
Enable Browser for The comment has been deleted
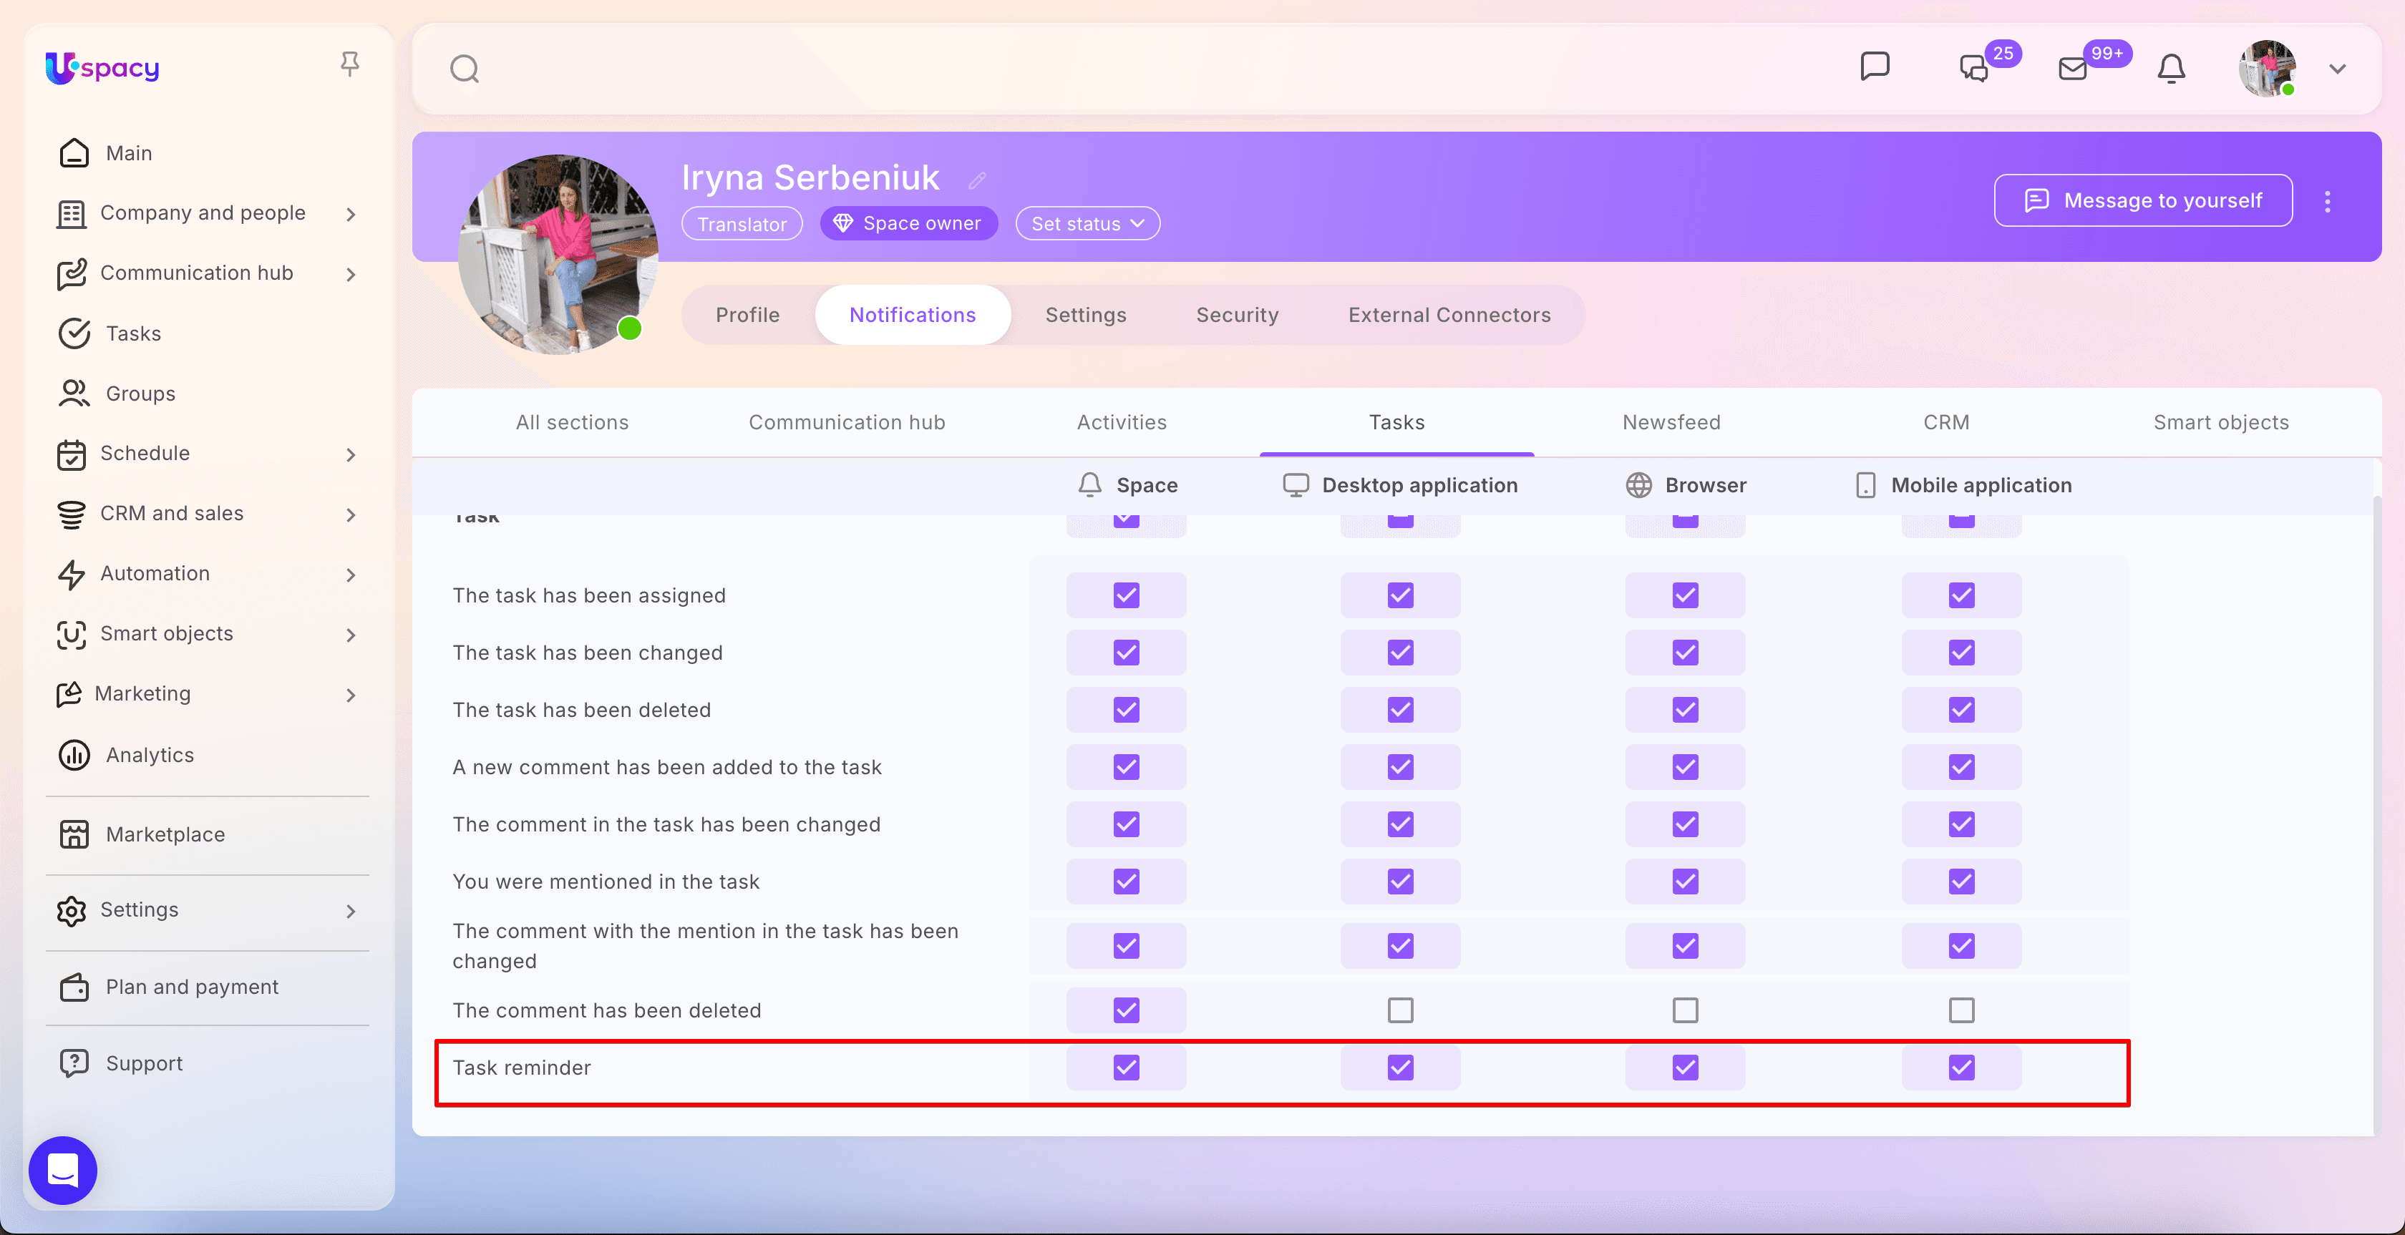click(x=1684, y=1010)
